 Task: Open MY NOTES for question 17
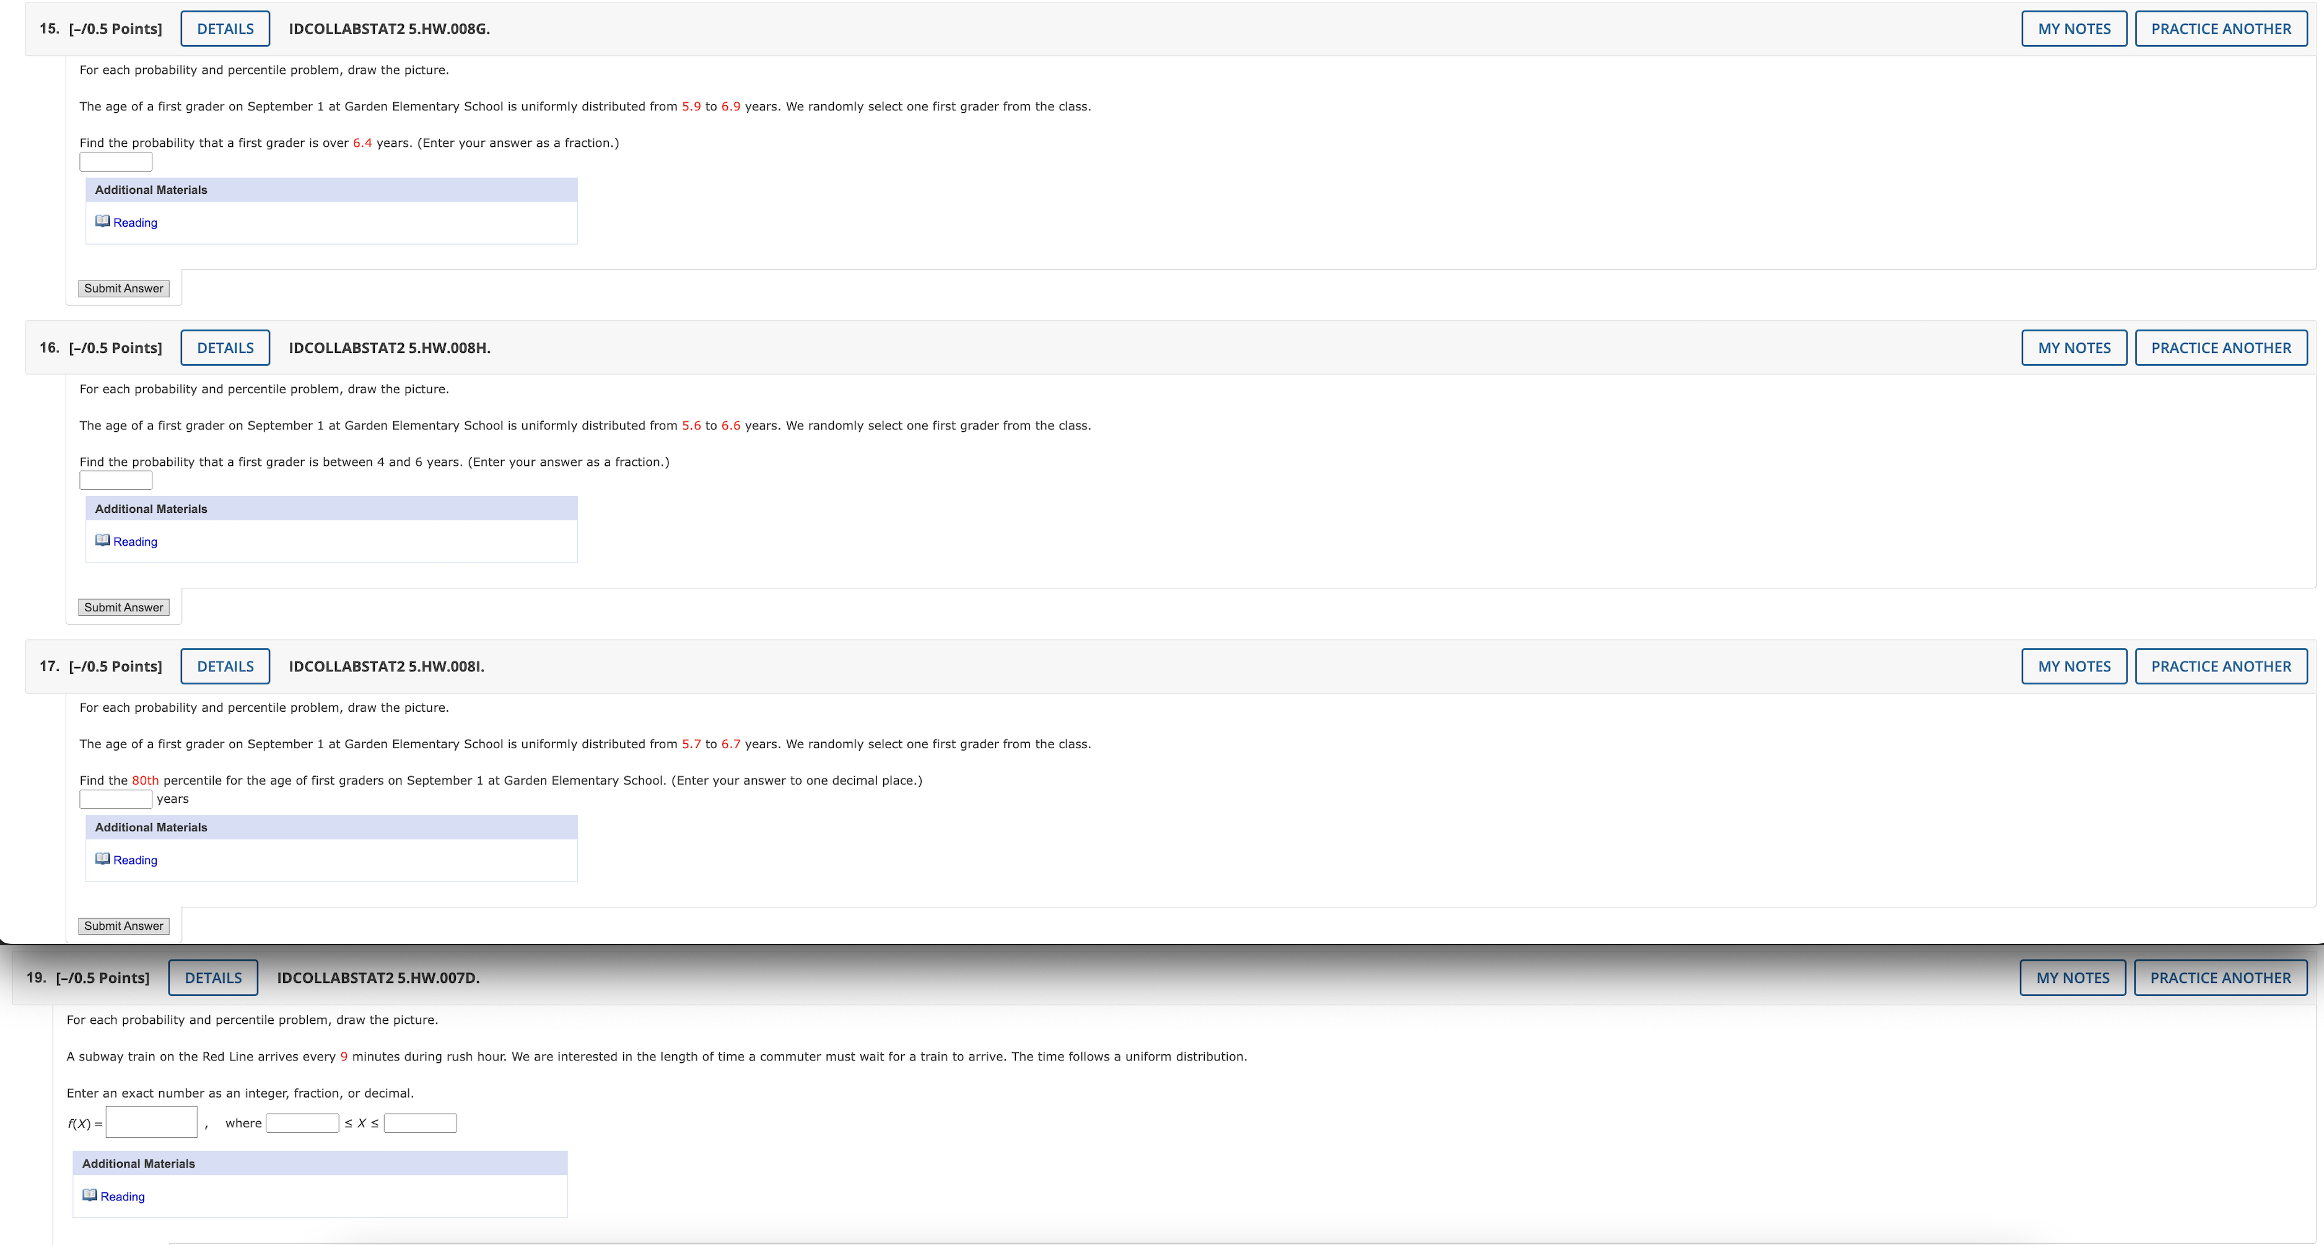(2073, 666)
